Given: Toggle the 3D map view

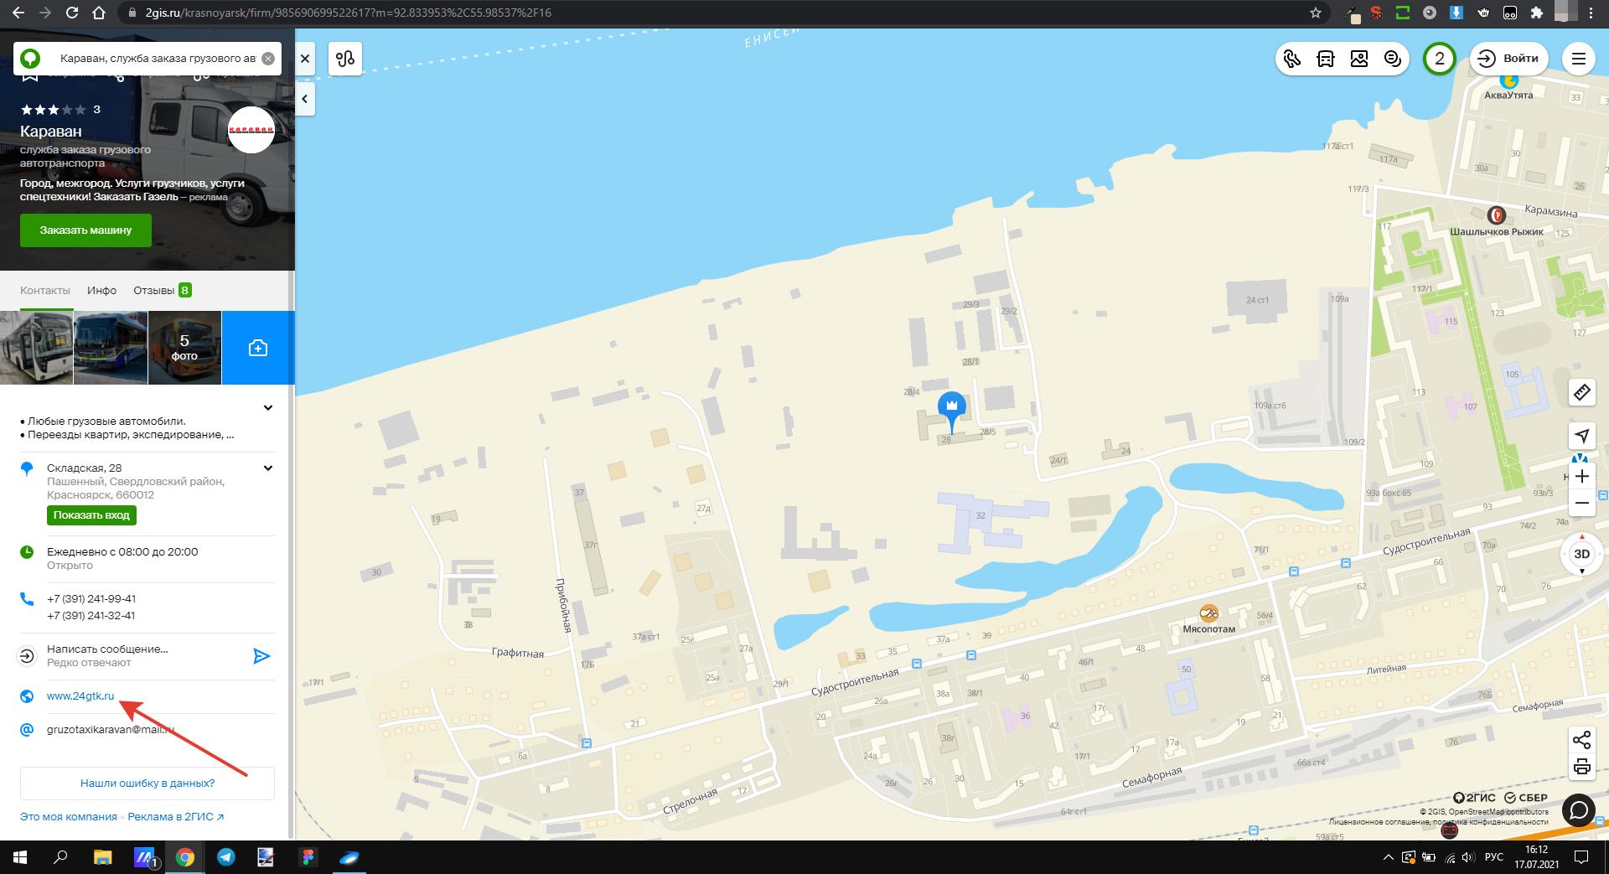Looking at the screenshot, I should (x=1582, y=554).
